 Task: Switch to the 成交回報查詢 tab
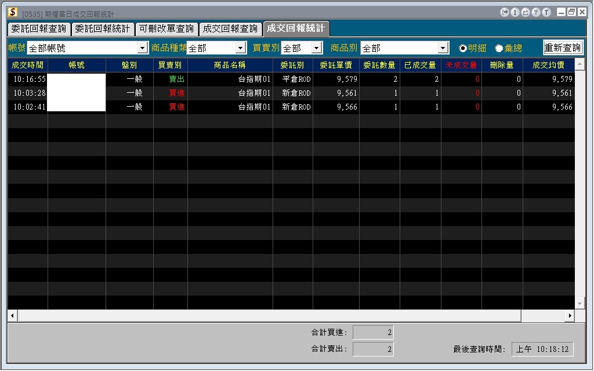230,29
